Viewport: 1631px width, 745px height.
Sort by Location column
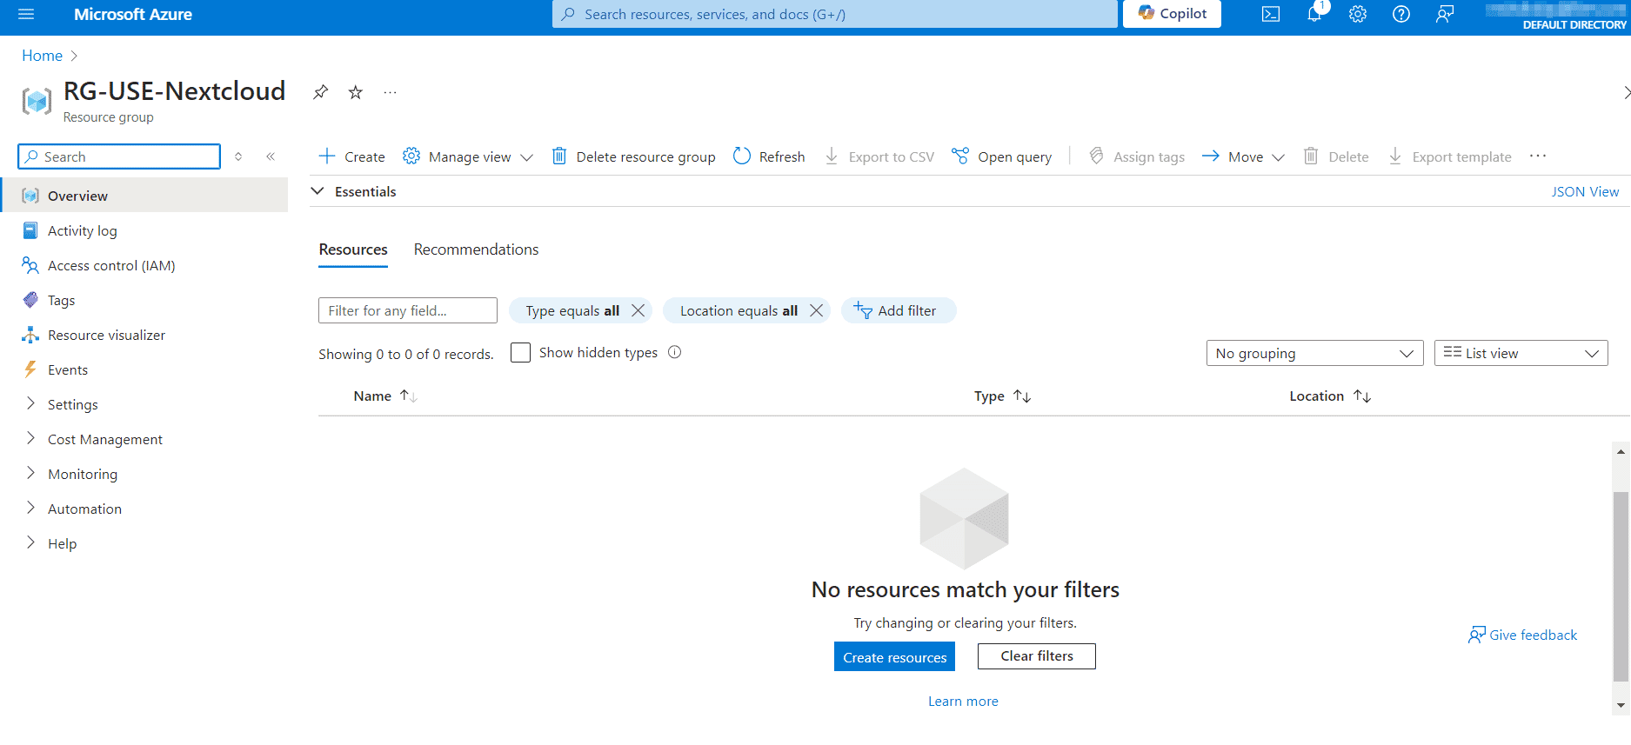click(1330, 396)
